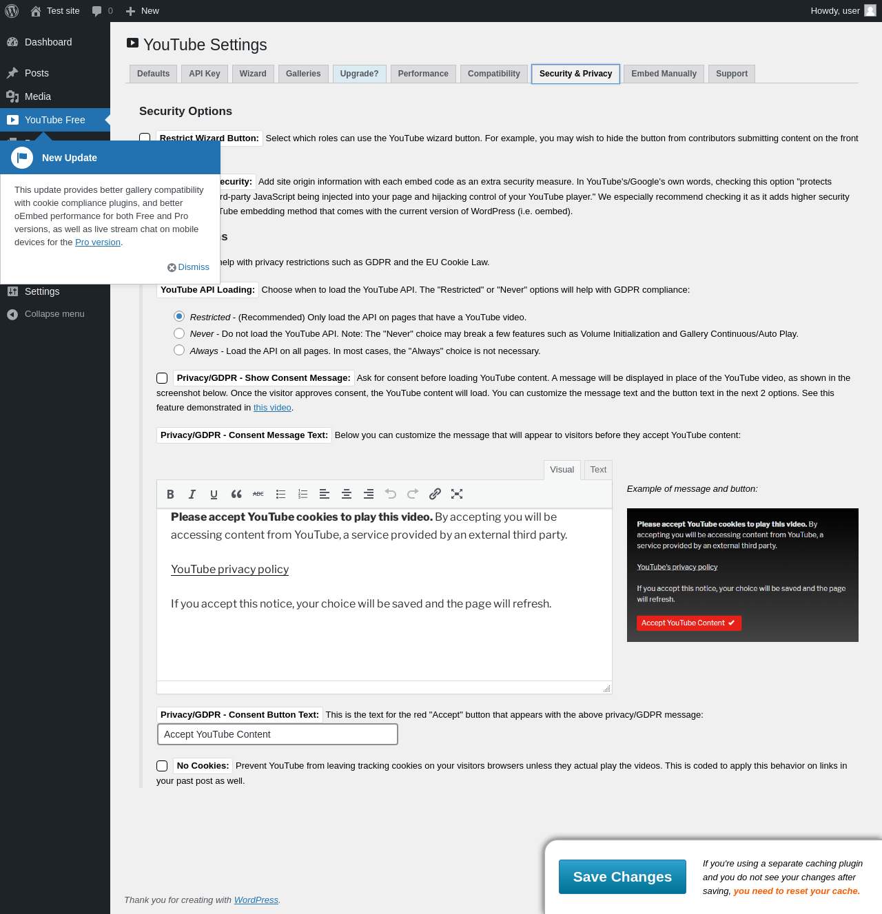Viewport: 882px width, 914px height.
Task: Apply Underline formatting in editor
Action: point(214,494)
